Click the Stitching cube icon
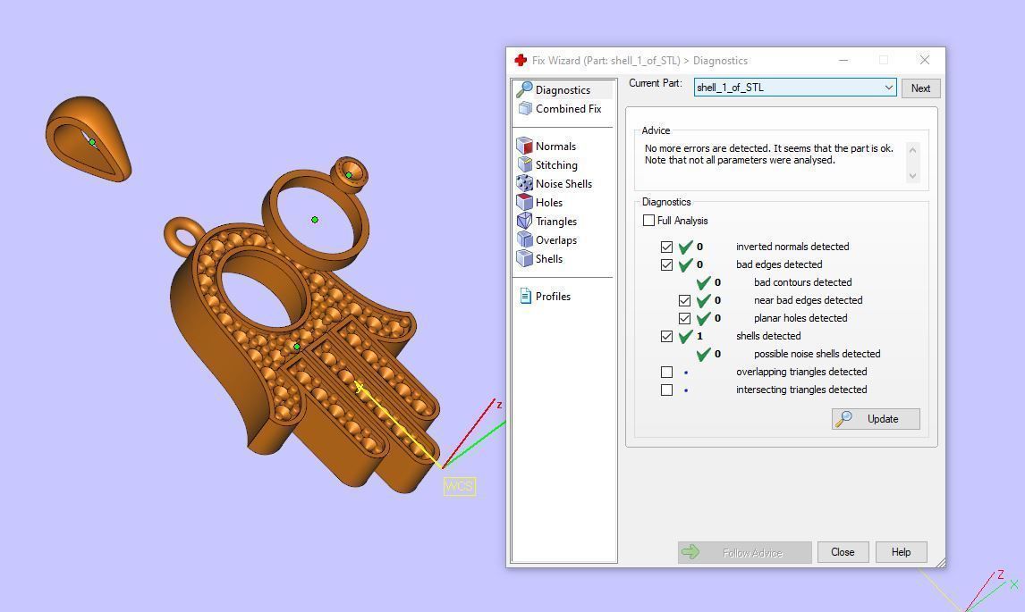 (524, 164)
